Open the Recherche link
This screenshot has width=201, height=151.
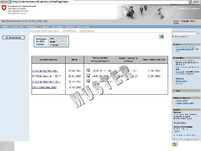19,21
